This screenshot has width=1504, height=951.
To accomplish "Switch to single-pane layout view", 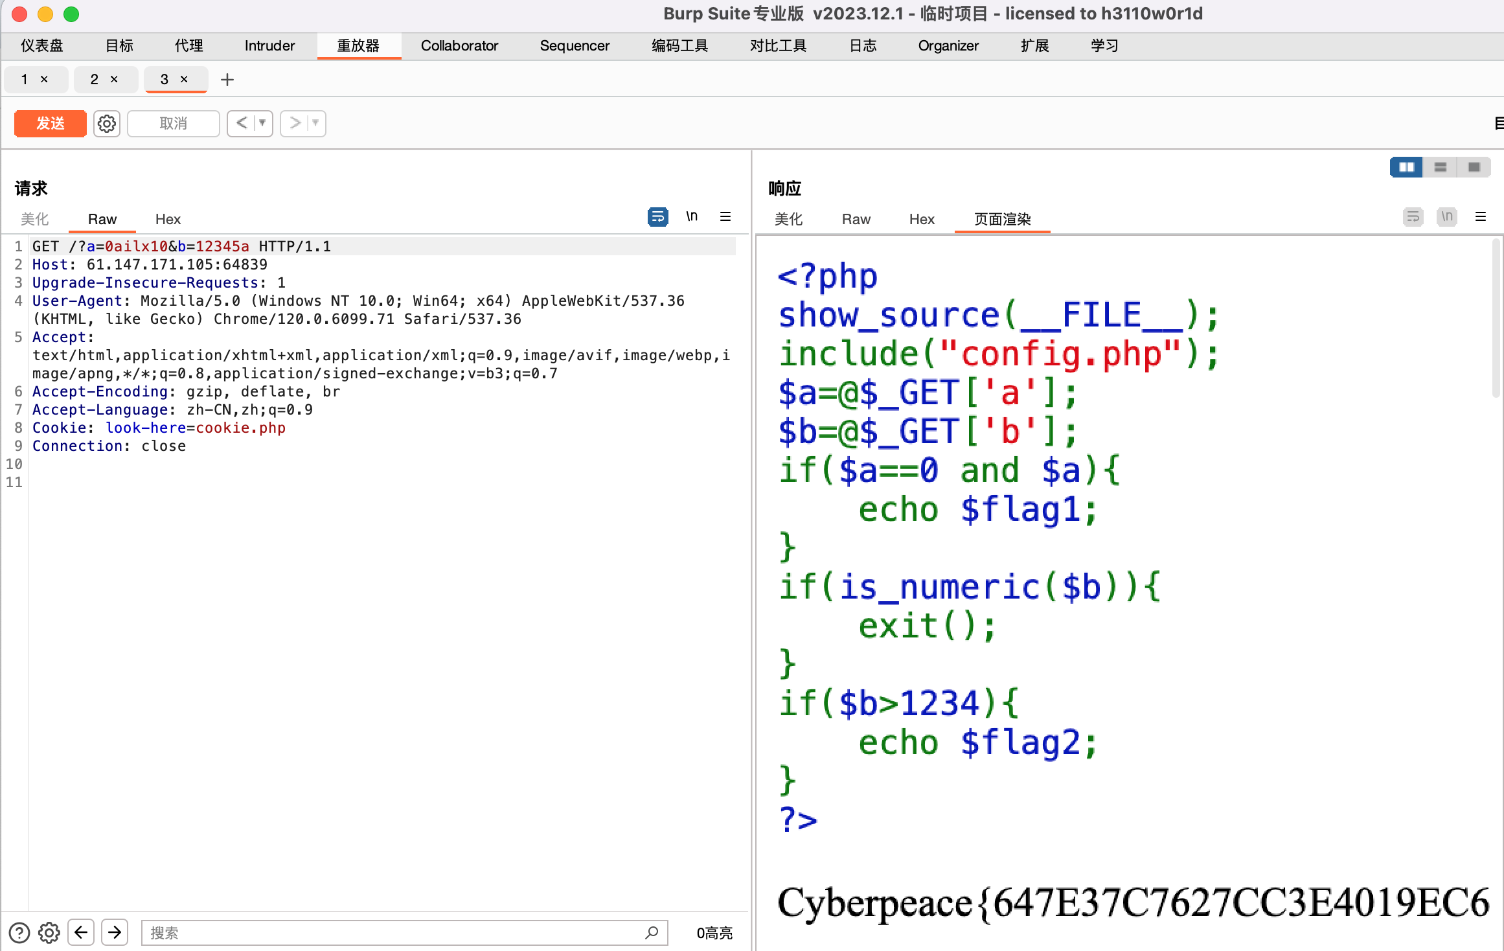I will tap(1474, 167).
